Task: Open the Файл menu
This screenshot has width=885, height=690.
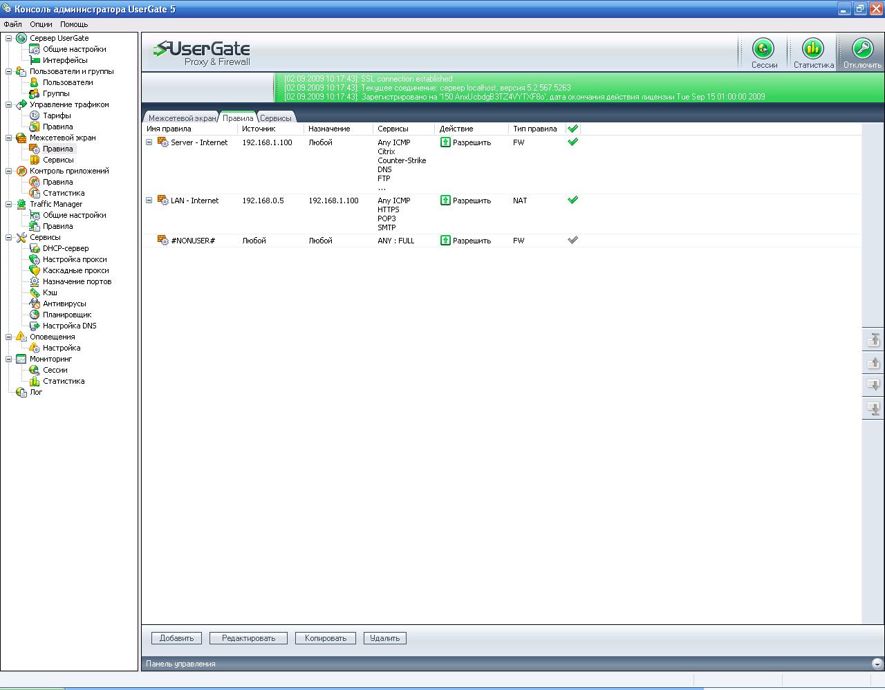Action: click(x=12, y=24)
